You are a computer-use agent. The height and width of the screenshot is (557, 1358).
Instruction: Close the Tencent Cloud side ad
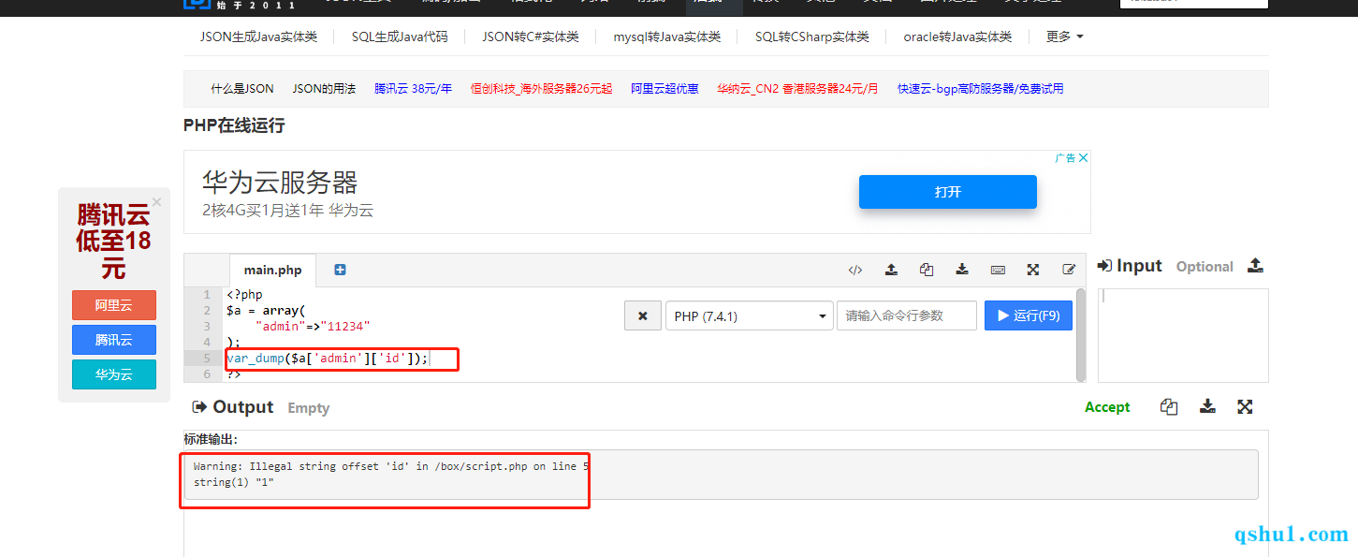[x=156, y=201]
